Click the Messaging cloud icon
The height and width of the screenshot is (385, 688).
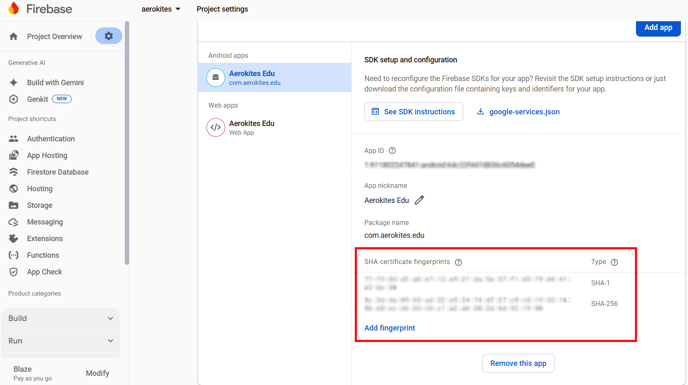[x=14, y=222]
